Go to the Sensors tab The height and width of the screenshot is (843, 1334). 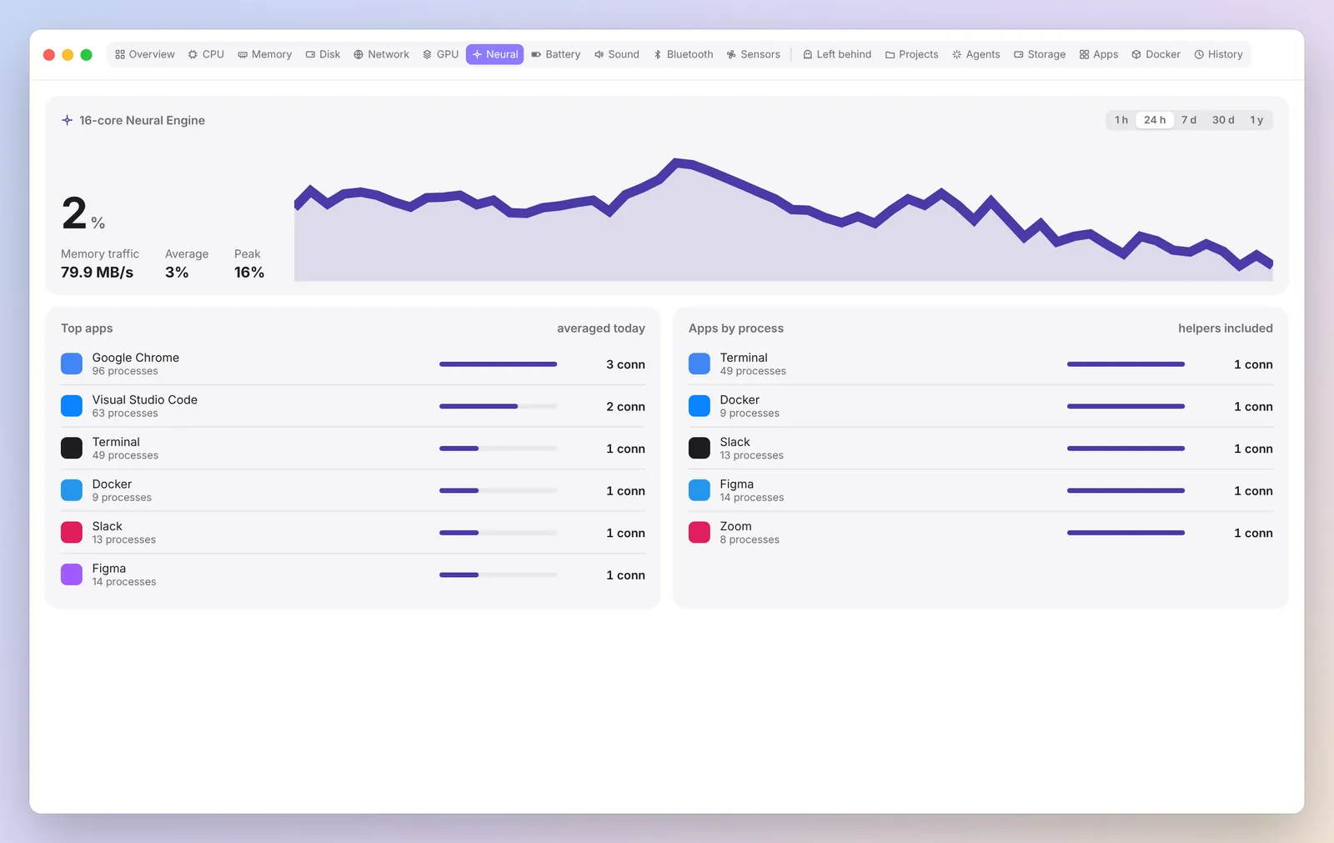[754, 54]
